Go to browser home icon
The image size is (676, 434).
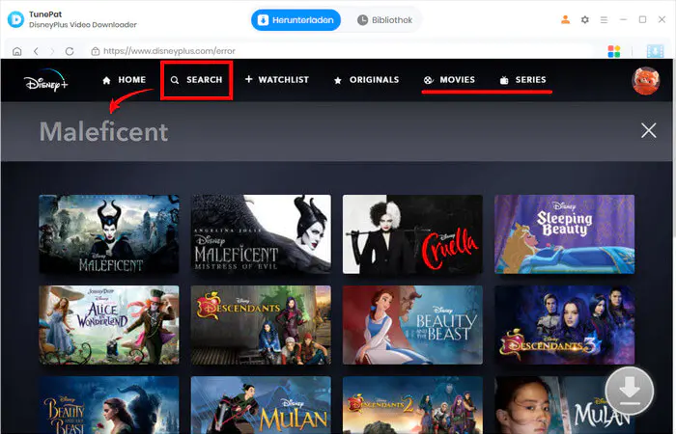(x=16, y=51)
